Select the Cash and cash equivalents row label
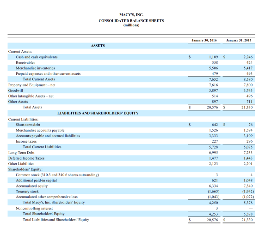The image size is (259, 228). coord(37,57)
